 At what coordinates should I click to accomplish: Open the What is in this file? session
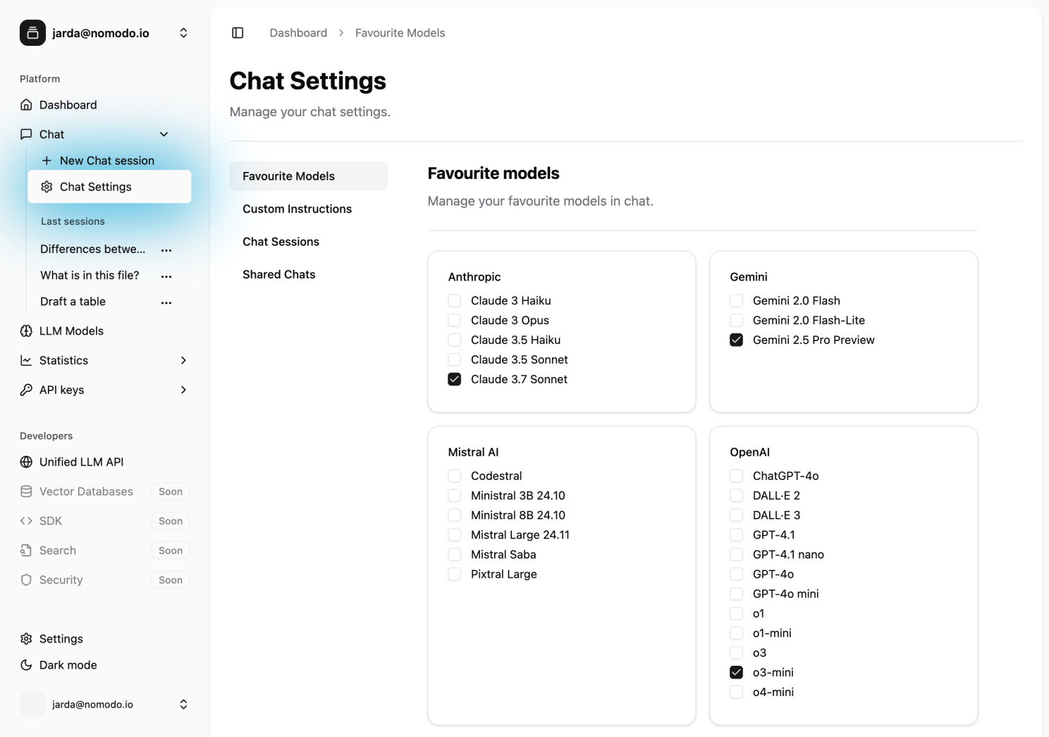[x=90, y=275]
